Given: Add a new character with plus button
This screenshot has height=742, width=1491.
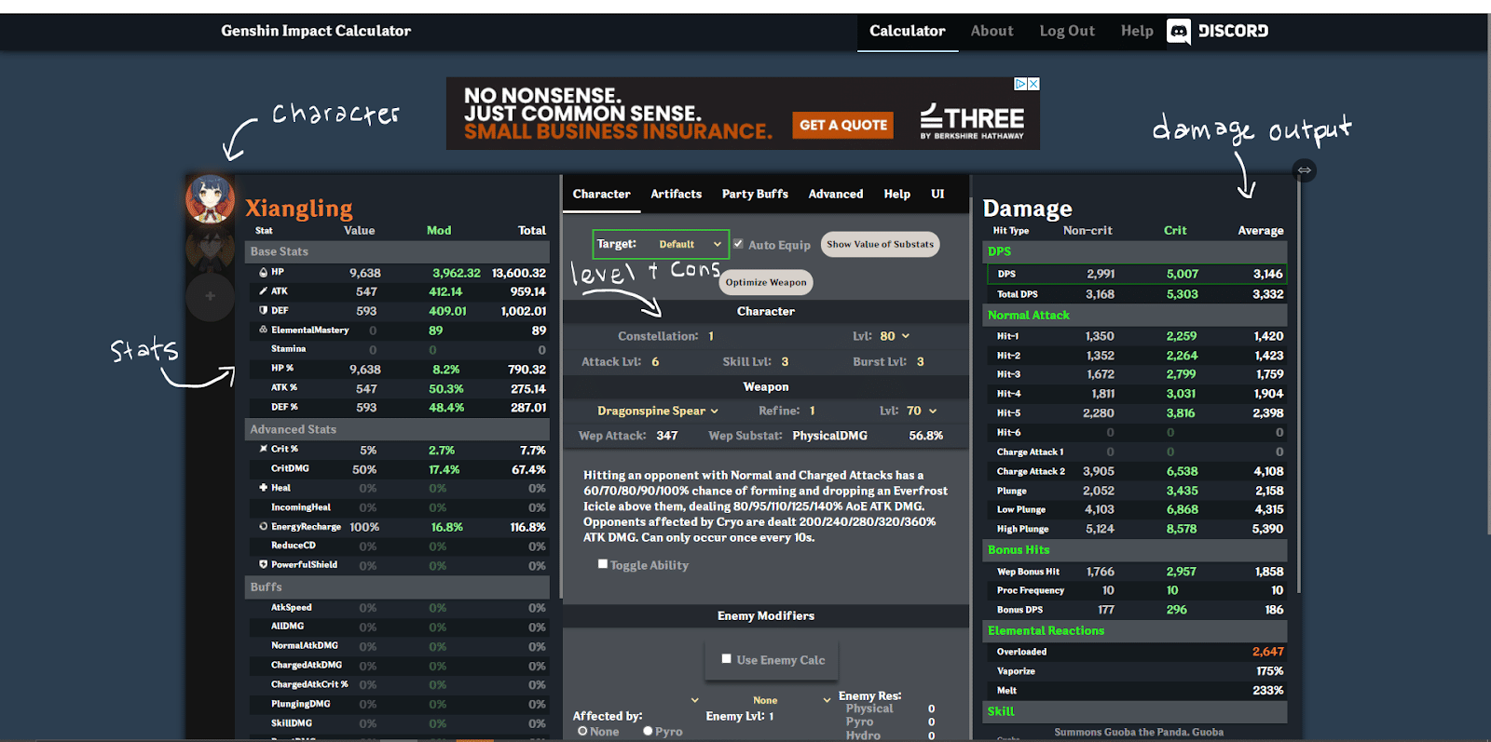Looking at the screenshot, I should [x=210, y=296].
